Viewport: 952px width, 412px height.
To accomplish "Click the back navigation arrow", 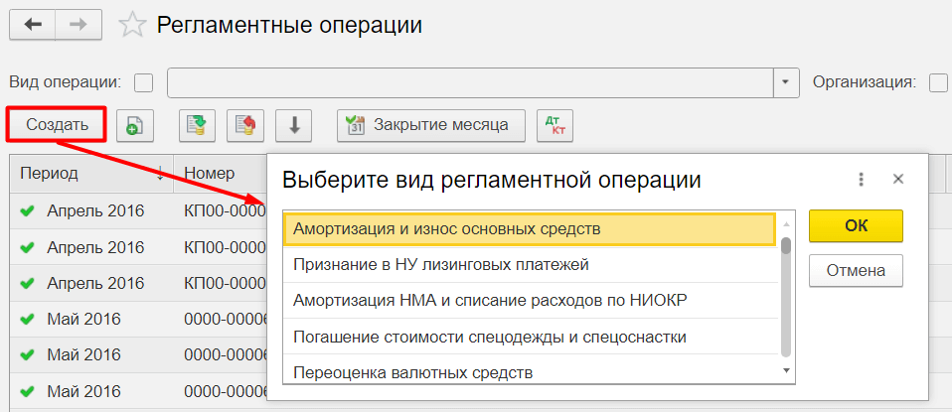I will point(33,25).
